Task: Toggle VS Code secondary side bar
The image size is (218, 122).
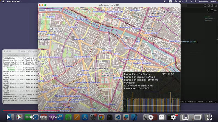Action: 212,5
